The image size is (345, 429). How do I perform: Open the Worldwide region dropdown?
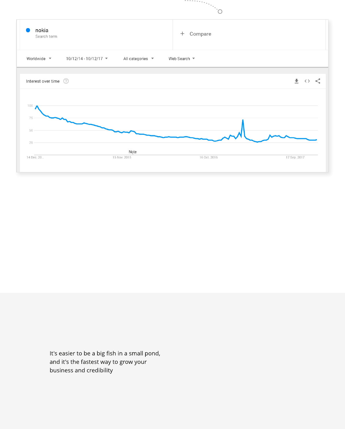pyautogui.click(x=39, y=59)
